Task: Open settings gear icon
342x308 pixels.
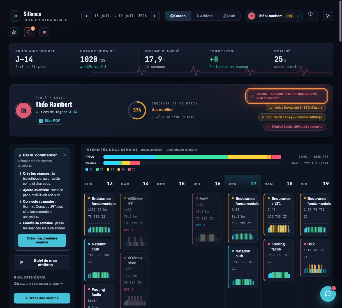Action: (14, 32)
